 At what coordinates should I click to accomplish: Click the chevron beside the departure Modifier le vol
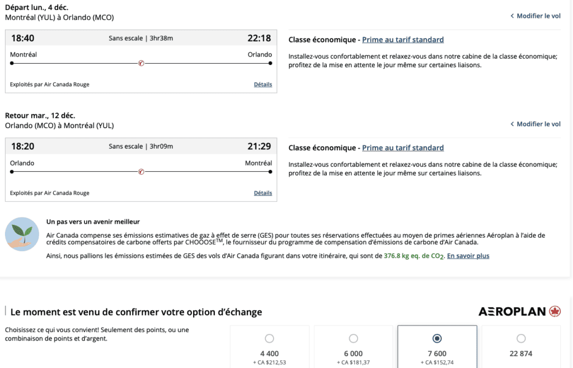click(512, 16)
